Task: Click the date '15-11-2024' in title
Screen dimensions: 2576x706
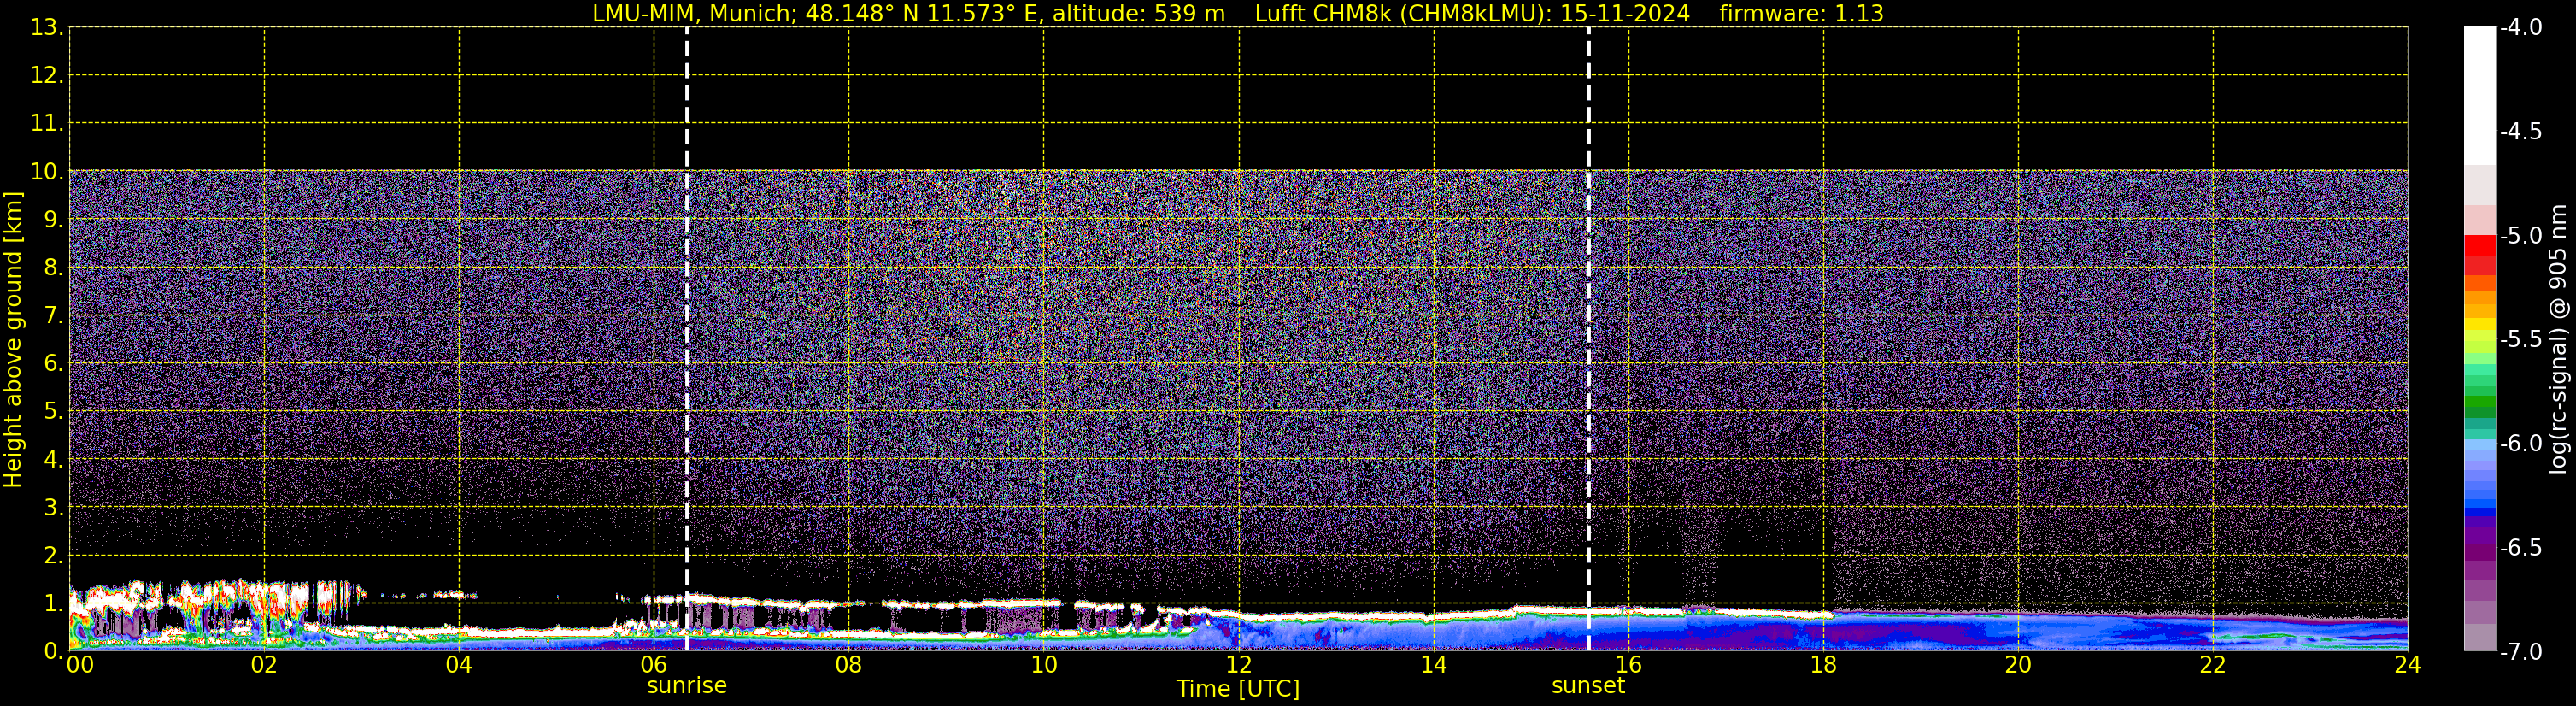Action: [1625, 14]
